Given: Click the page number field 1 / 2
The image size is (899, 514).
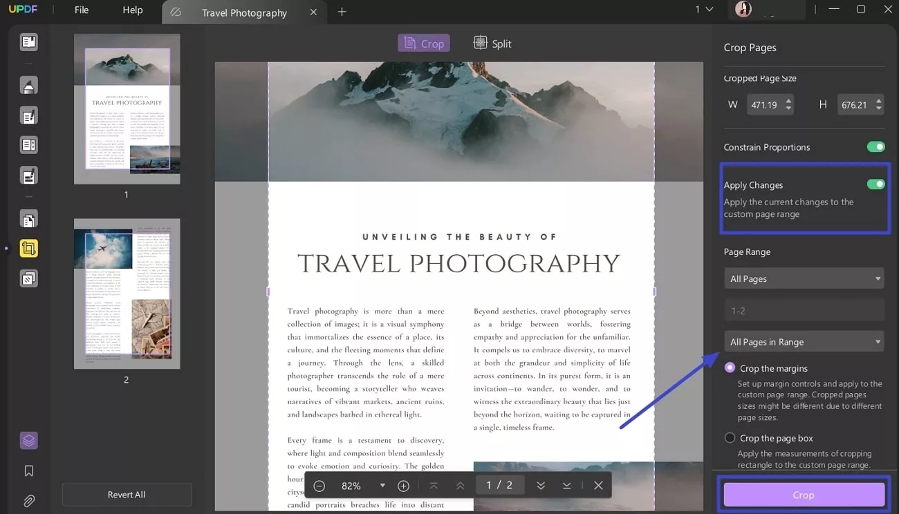Looking at the screenshot, I should (499, 485).
